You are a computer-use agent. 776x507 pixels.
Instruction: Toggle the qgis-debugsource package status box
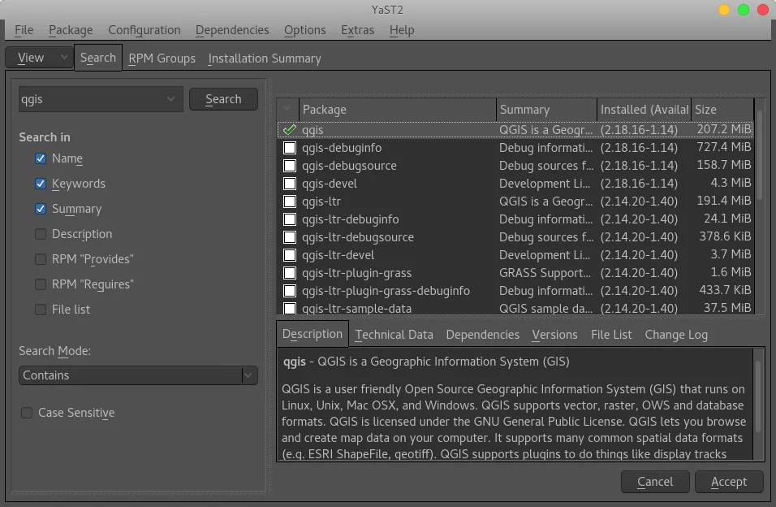(x=290, y=166)
